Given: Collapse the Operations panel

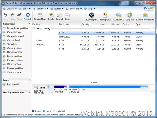Looking at the screenshot, I should click(x=29, y=24).
